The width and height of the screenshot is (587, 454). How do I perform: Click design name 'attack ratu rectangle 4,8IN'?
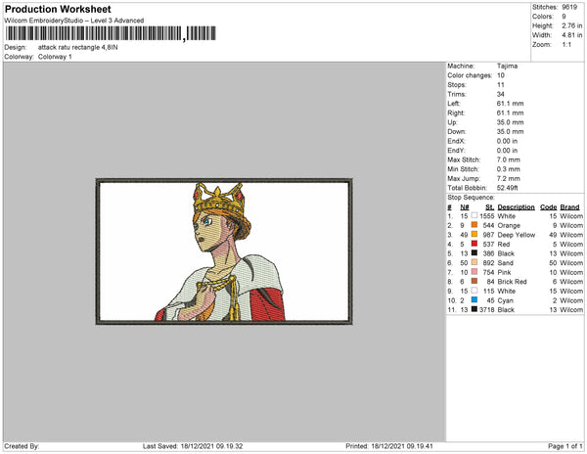tap(78, 48)
